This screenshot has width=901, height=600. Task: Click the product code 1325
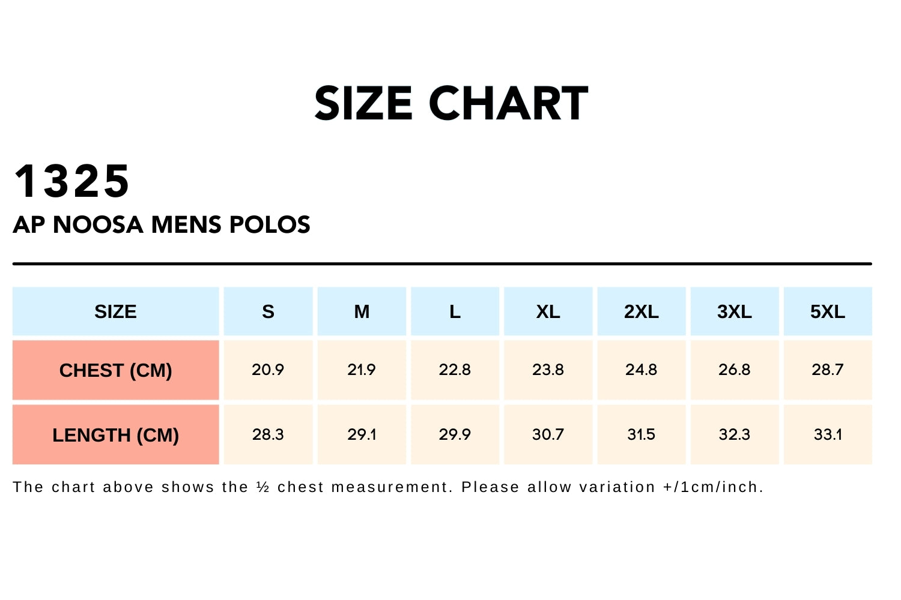point(71,181)
